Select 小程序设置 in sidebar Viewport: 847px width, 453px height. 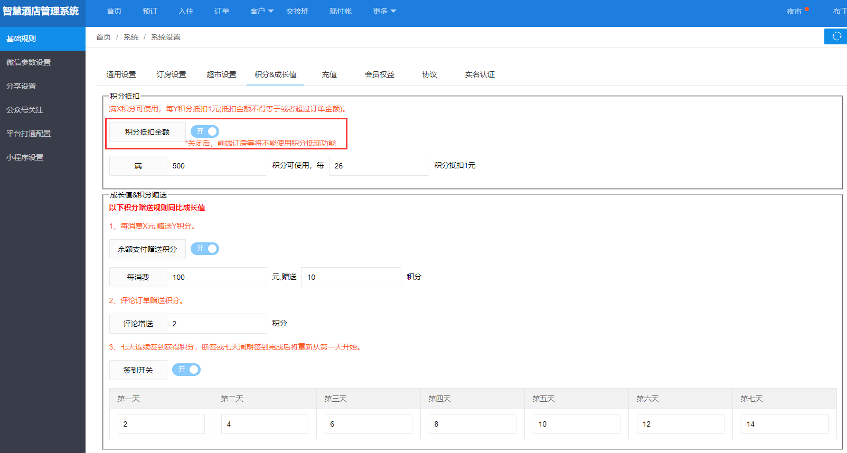click(43, 157)
